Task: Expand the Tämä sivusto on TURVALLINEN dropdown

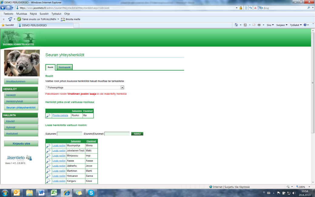Action: pos(58,19)
